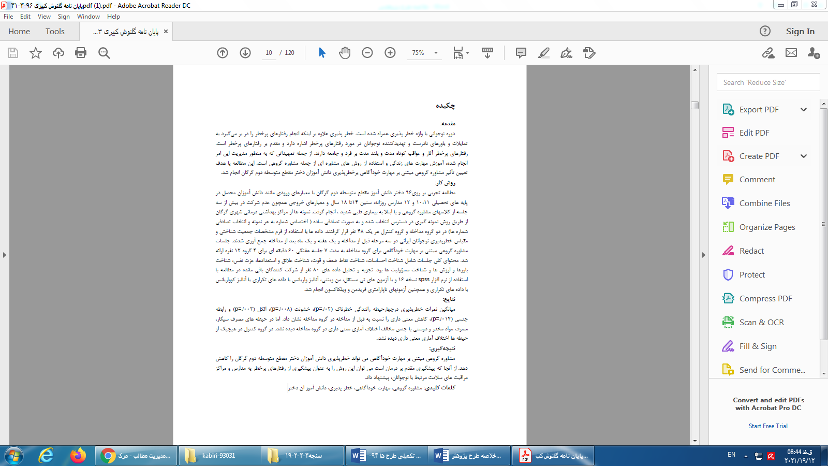Switch to the Tools tab
The image size is (828, 466).
click(55, 32)
